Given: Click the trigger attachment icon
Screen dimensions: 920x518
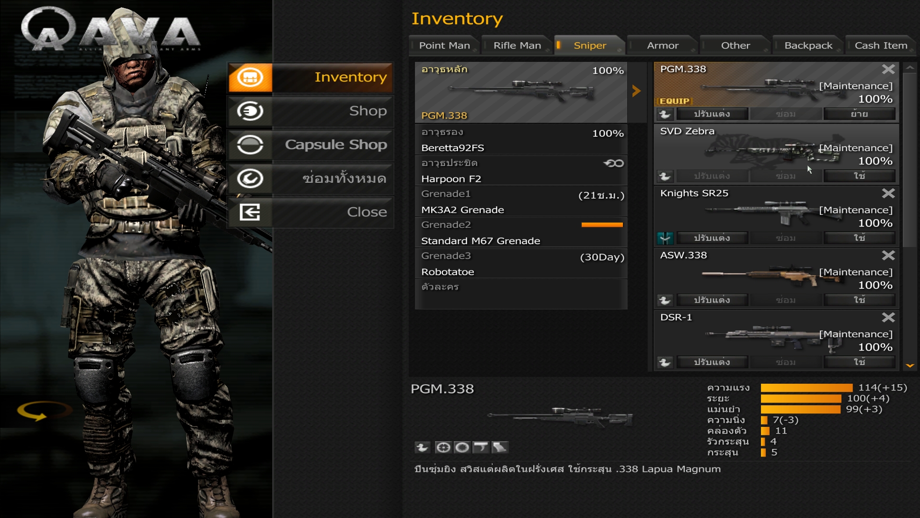Looking at the screenshot, I should (481, 447).
